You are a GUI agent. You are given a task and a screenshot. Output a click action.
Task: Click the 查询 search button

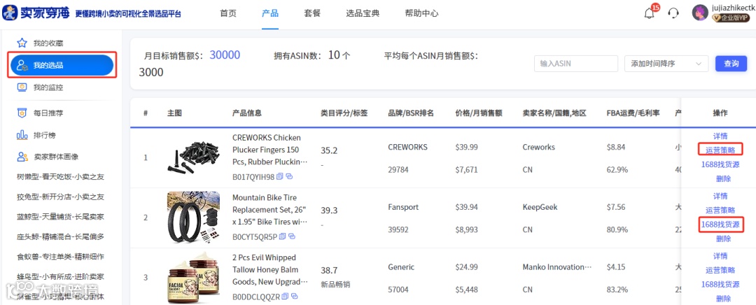(731, 64)
